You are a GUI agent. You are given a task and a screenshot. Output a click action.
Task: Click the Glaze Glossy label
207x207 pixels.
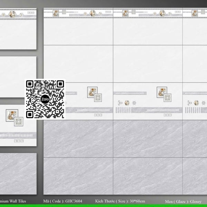(x=183, y=201)
